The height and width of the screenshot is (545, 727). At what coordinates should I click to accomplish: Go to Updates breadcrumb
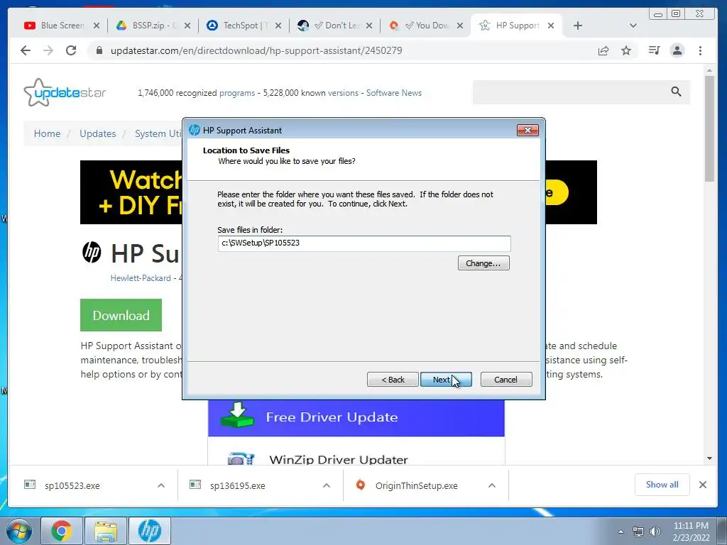pyautogui.click(x=98, y=133)
